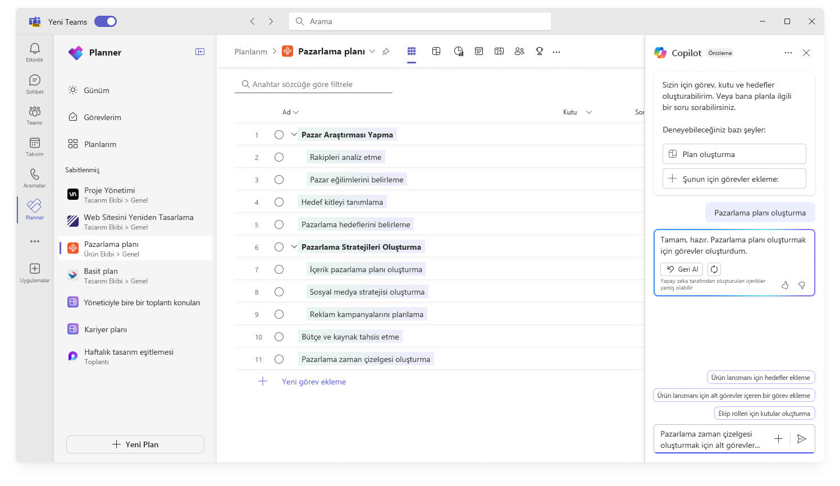Open the Etkinlik activity bell icon

point(35,52)
